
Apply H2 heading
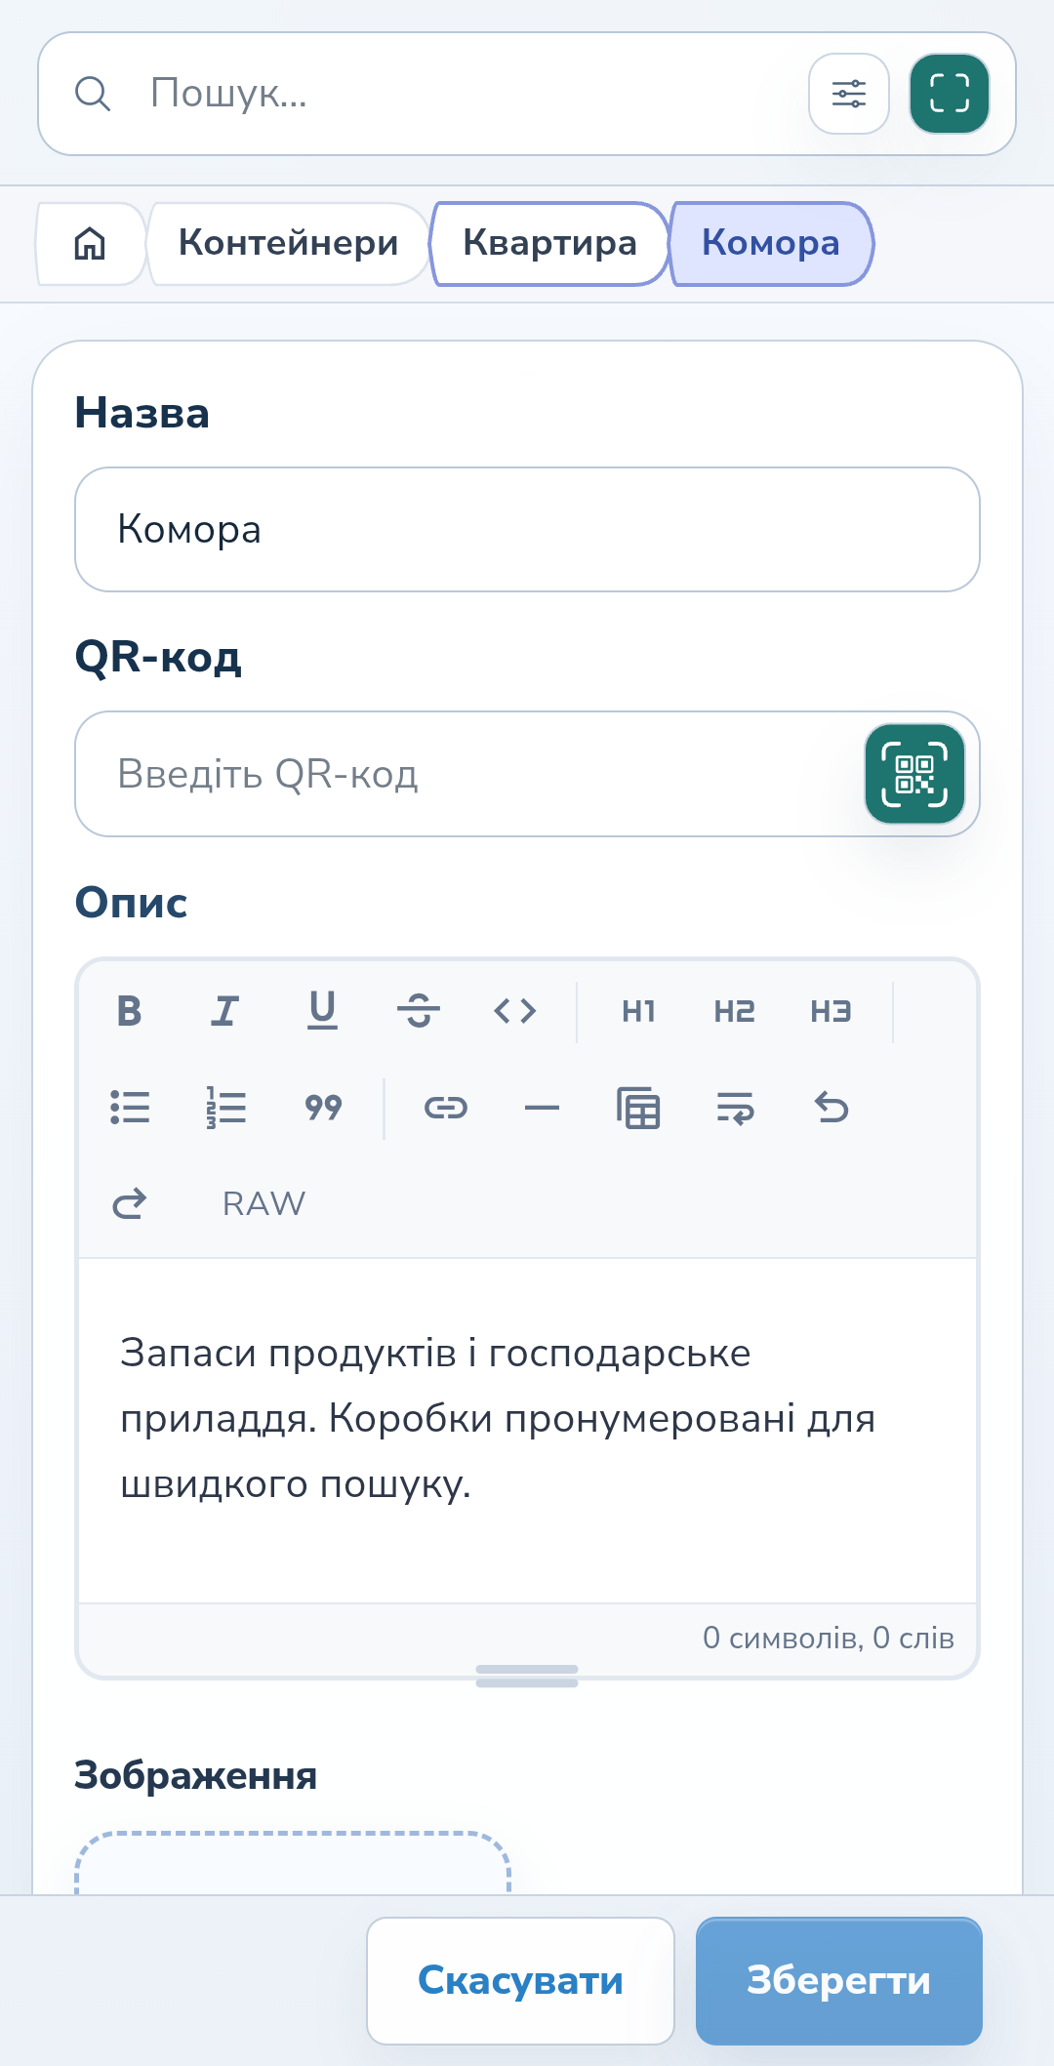(734, 1011)
